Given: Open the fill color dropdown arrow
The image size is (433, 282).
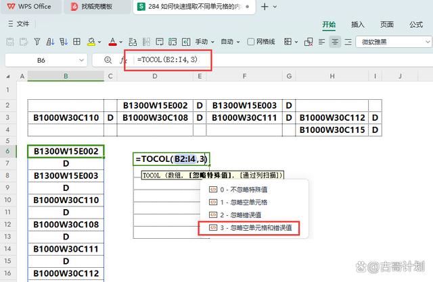Looking at the screenshot, I should (99, 42).
